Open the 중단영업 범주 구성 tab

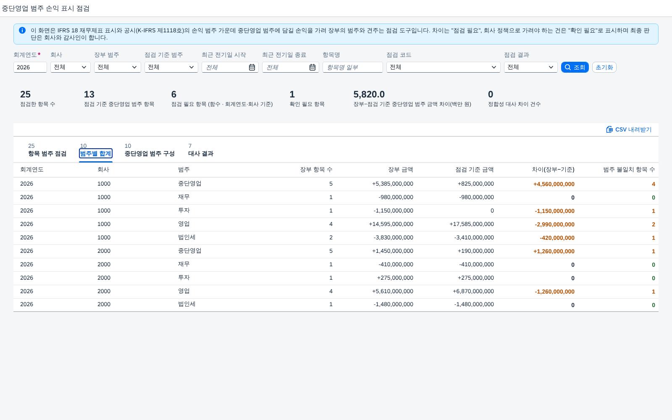tap(150, 154)
